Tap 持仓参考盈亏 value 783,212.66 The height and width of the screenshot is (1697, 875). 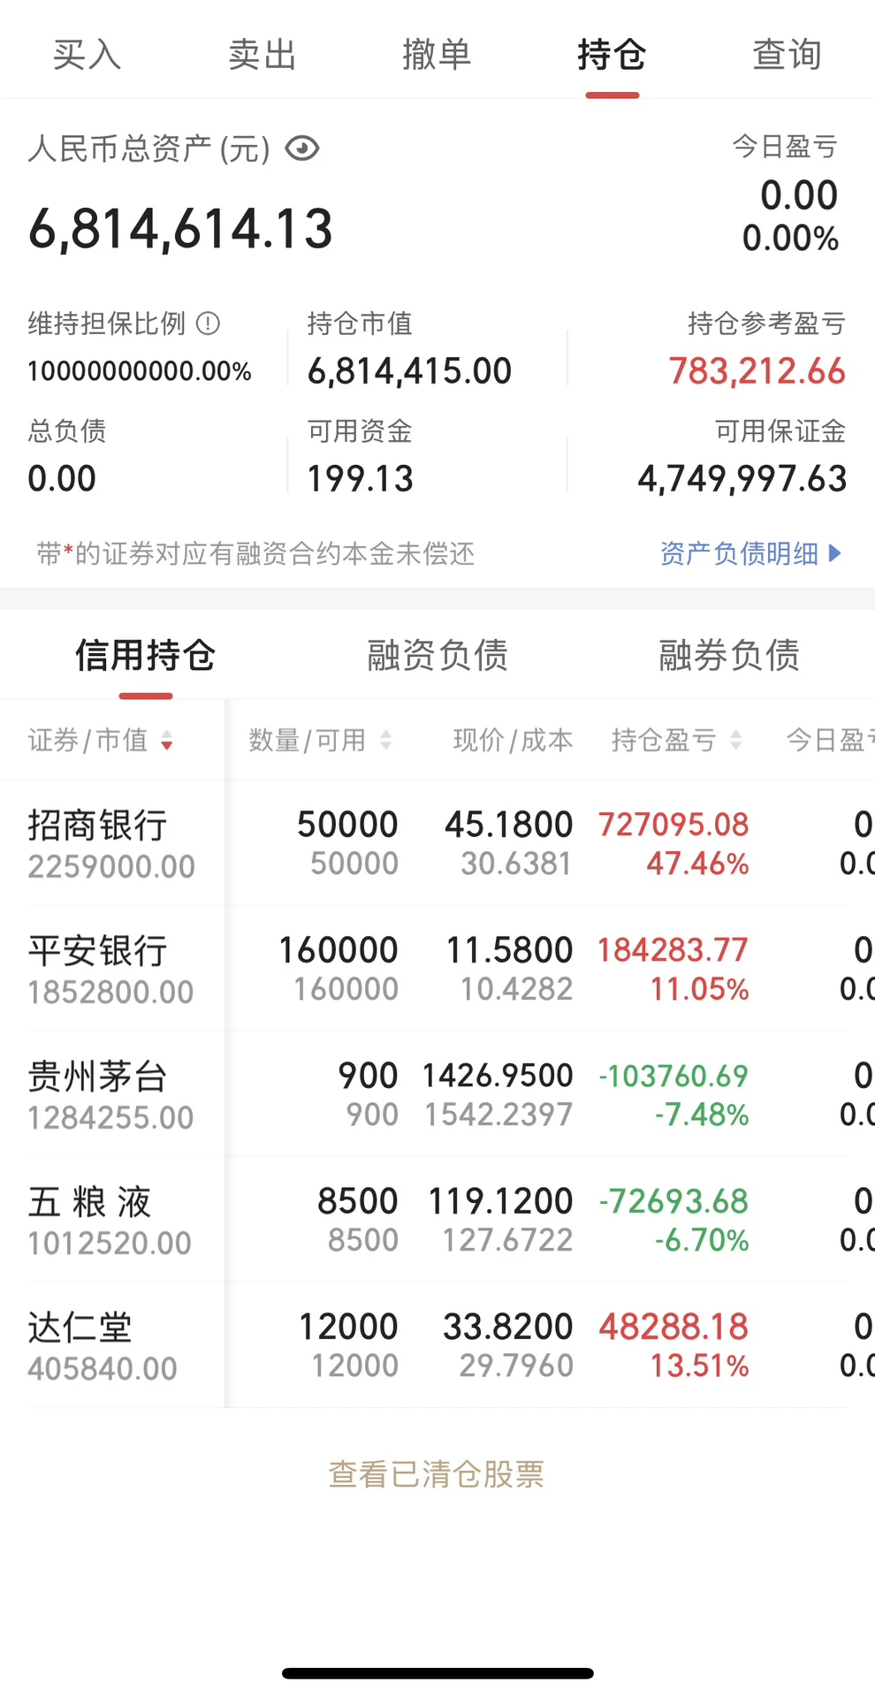(x=757, y=371)
